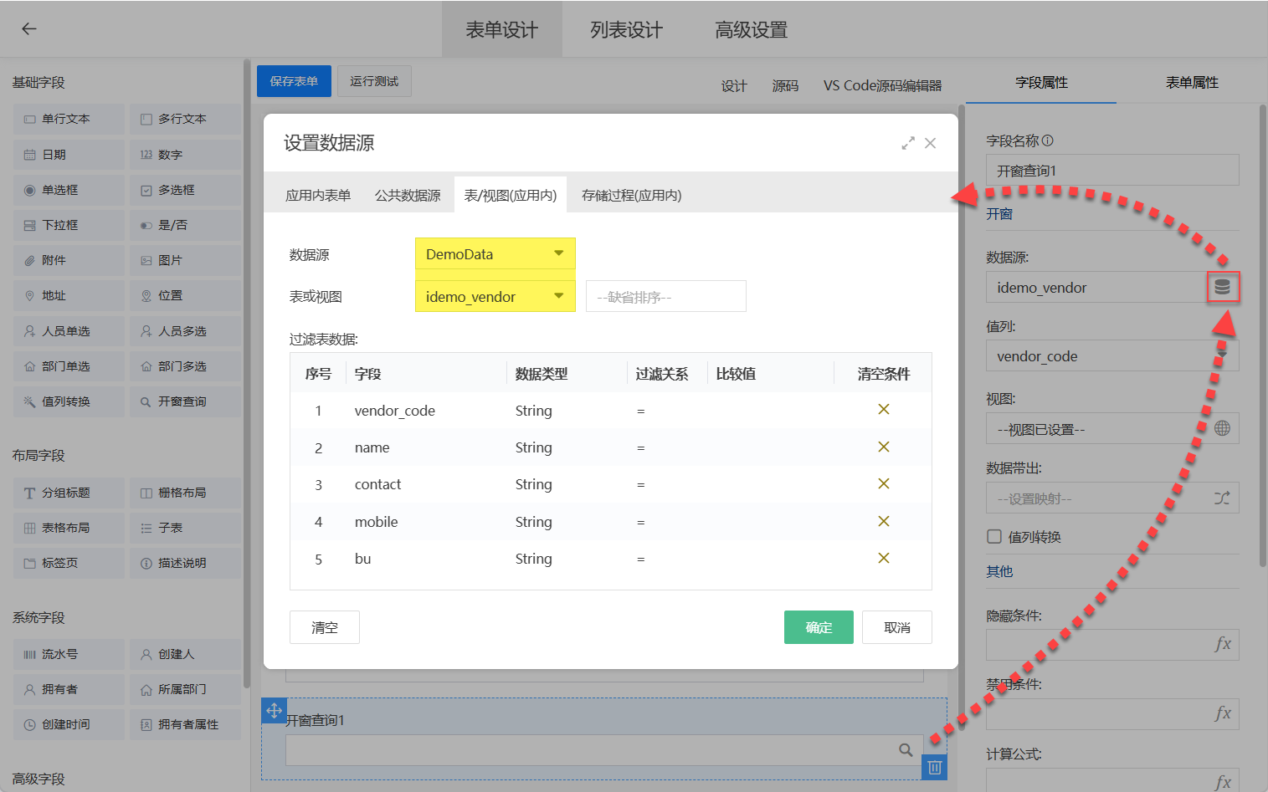Open the globe icon next to 视图 field
Viewport: 1268px width, 792px height.
click(1222, 428)
